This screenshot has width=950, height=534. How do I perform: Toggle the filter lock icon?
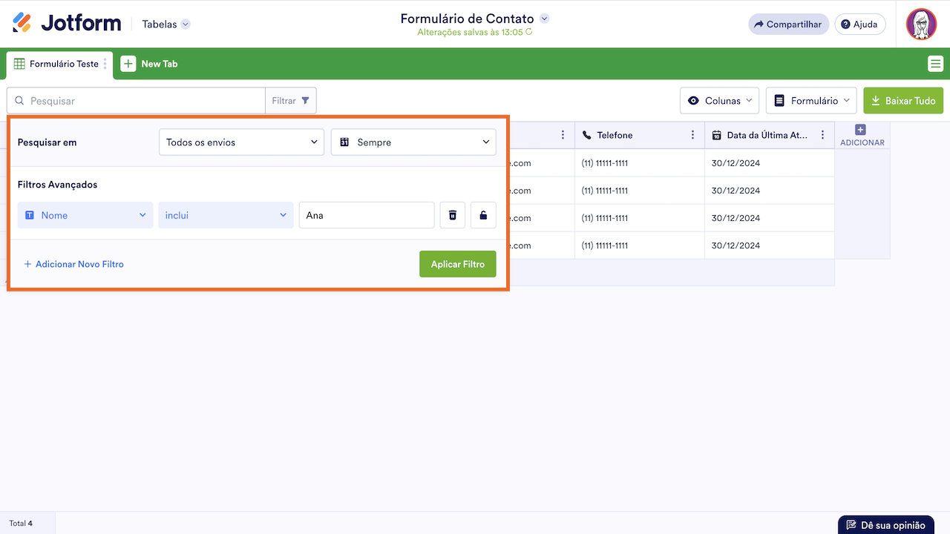[x=483, y=215]
